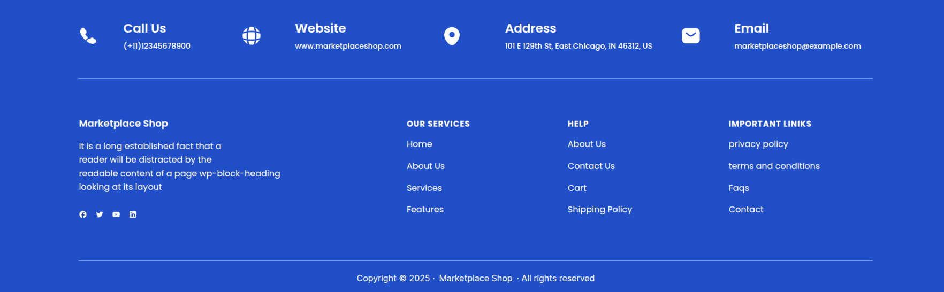Click the Home link under Our Services
944x292 pixels.
pos(419,144)
